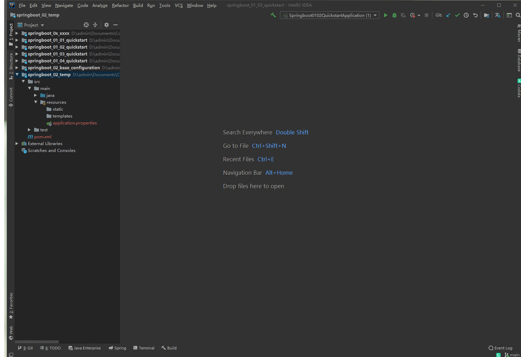Open Search Everywhere magnifier icon
521x357 pixels.
tap(518, 15)
